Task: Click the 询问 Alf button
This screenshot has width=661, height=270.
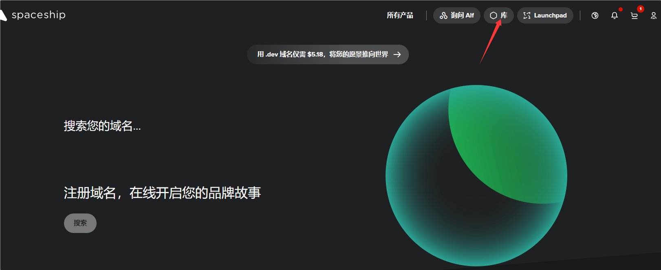Action: click(x=456, y=15)
